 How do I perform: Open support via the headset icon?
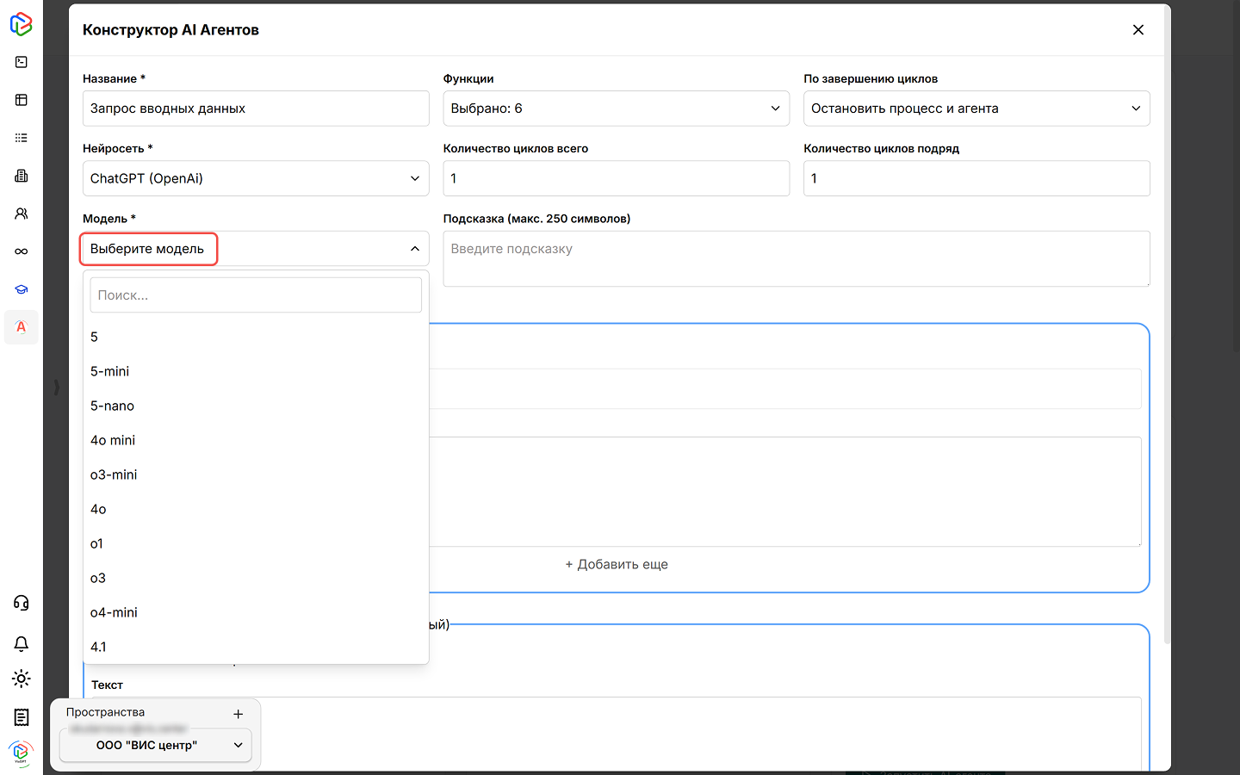[x=22, y=603]
